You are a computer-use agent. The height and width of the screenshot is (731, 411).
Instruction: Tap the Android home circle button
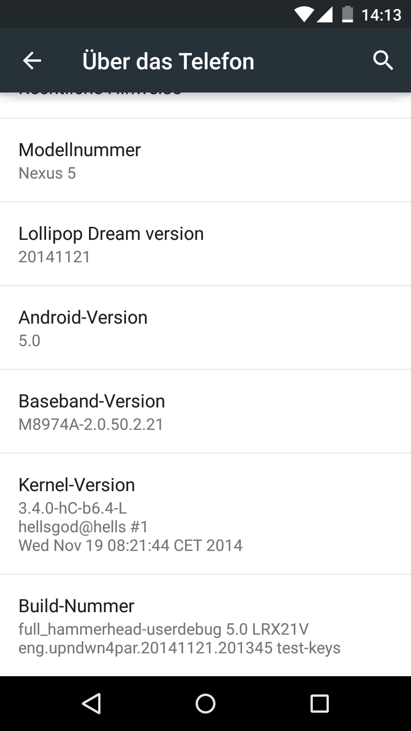point(205,704)
